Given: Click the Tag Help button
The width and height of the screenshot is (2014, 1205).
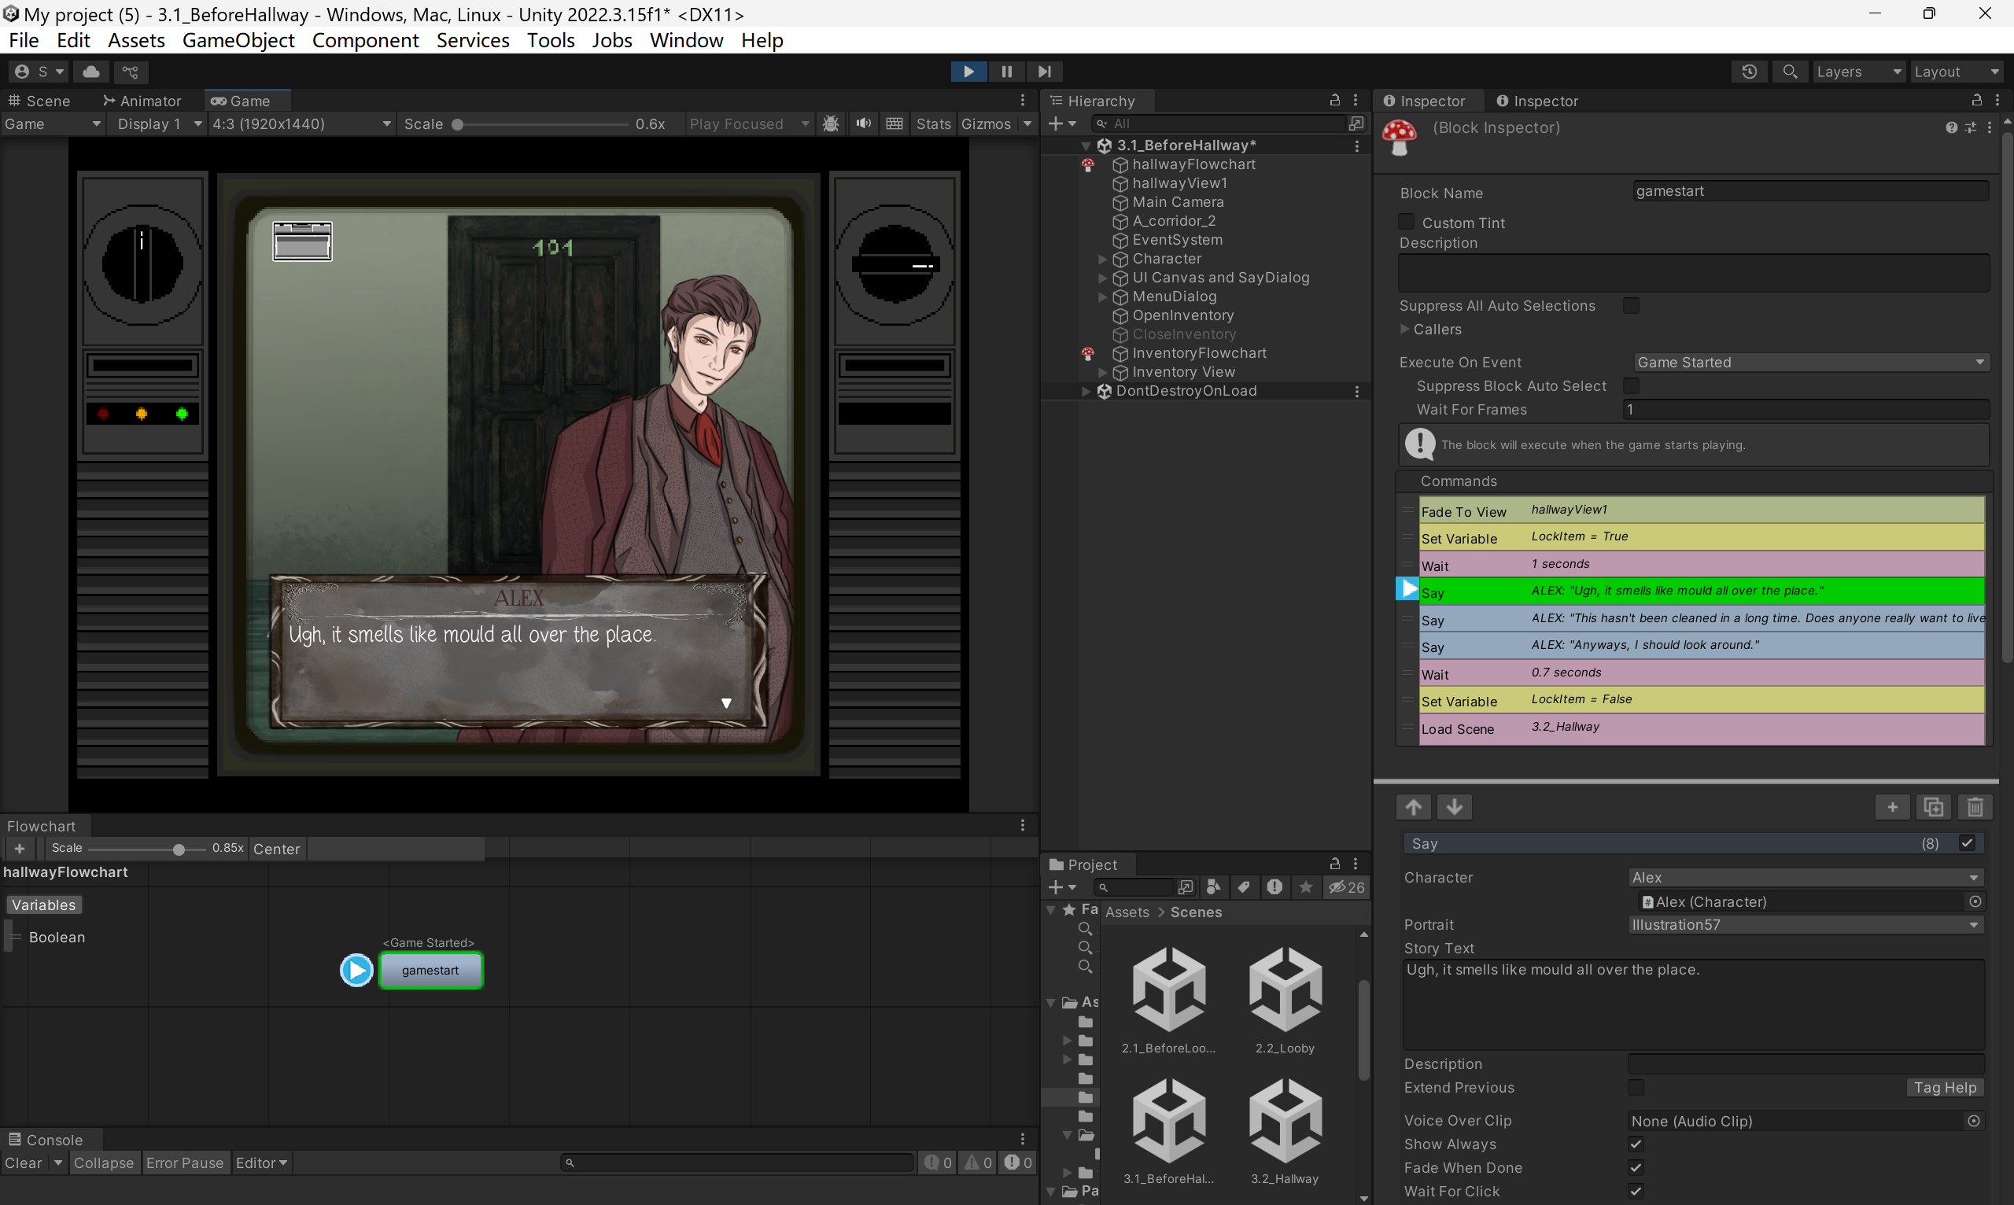Looking at the screenshot, I should point(1944,1087).
